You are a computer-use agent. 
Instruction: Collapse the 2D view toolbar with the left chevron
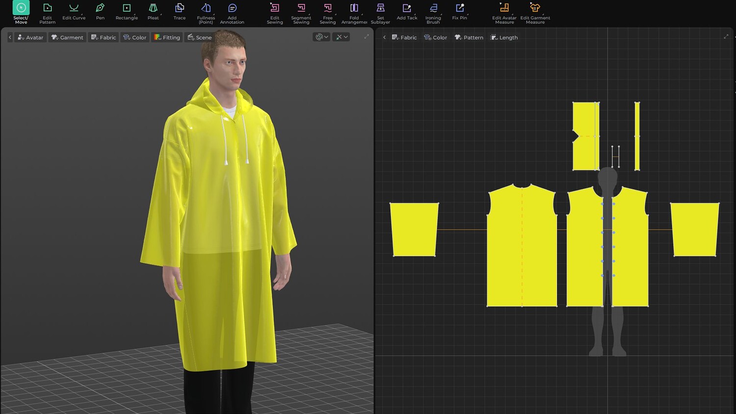click(x=384, y=37)
